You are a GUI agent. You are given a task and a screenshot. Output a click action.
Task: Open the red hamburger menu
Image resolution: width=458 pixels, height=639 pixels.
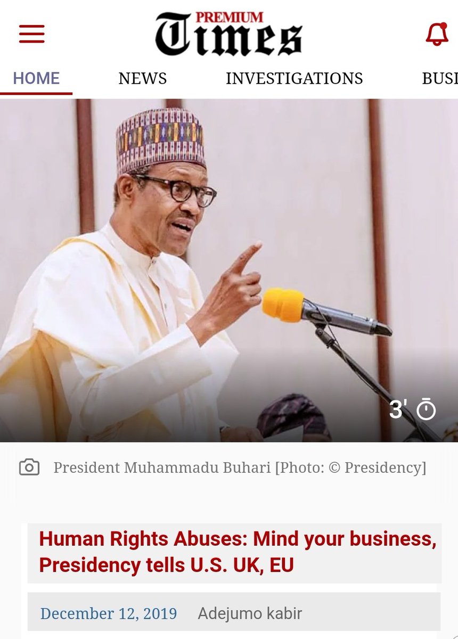[32, 34]
